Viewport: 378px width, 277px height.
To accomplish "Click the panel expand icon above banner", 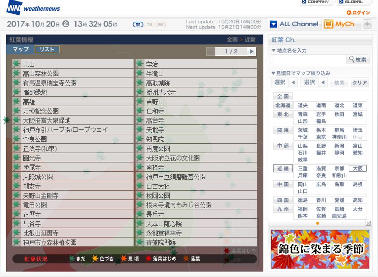I will pyautogui.click(x=368, y=223).
